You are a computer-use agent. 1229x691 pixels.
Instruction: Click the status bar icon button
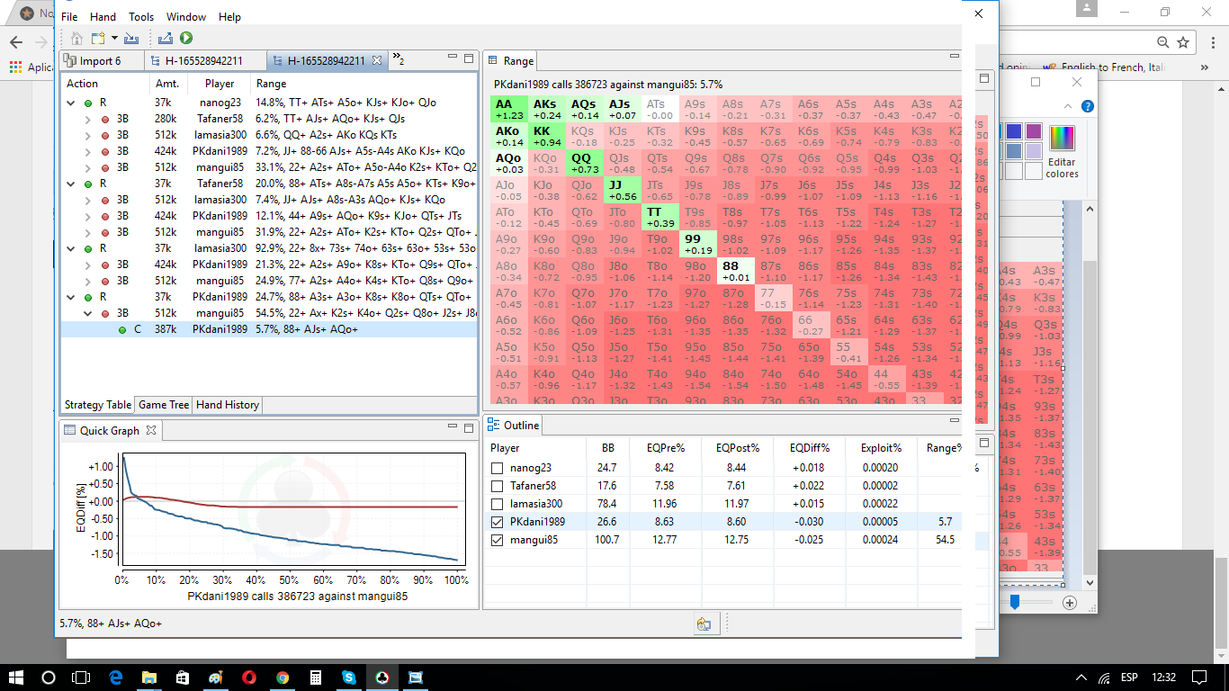706,624
